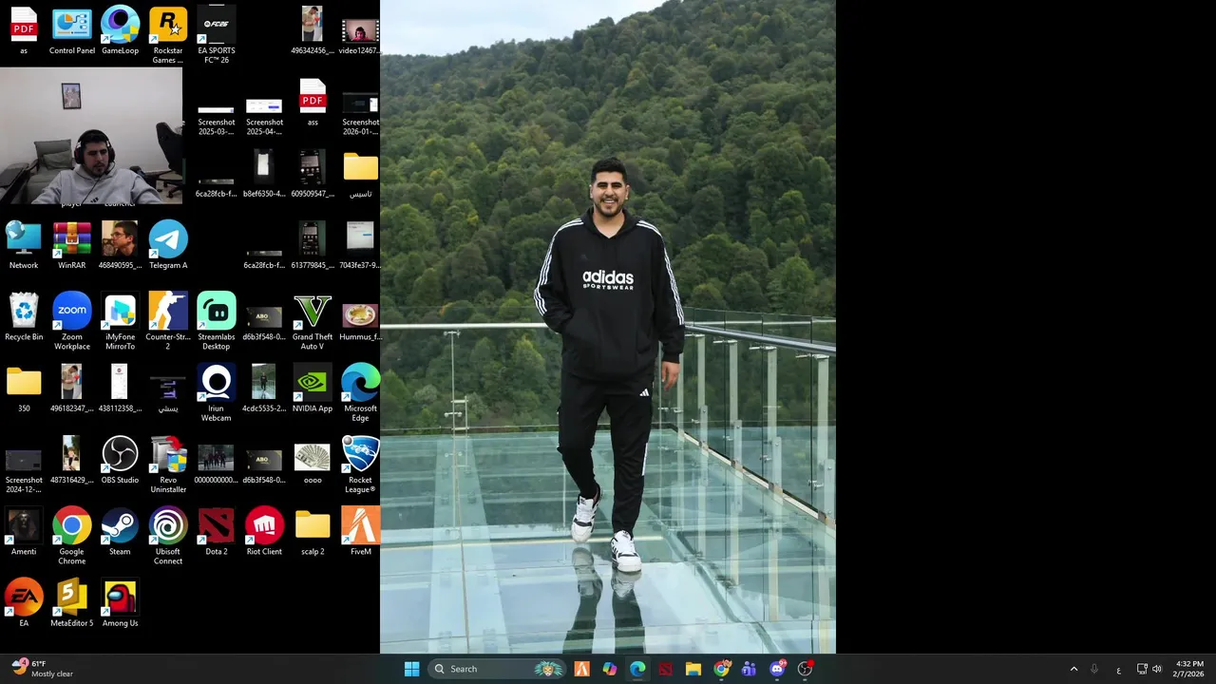The height and width of the screenshot is (684, 1216).
Task: Open the 7043fe37-9... image file
Action: (x=361, y=246)
